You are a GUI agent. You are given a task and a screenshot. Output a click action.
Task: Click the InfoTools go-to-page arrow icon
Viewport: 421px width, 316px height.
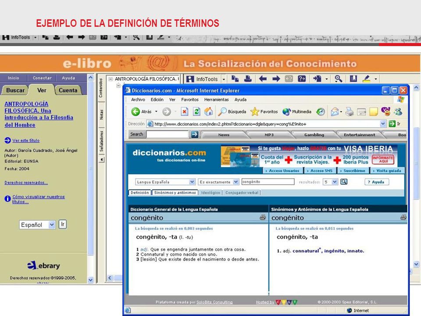[x=317, y=79]
